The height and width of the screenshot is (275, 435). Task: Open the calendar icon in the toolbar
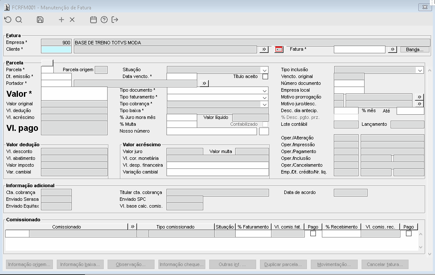[x=93, y=20]
